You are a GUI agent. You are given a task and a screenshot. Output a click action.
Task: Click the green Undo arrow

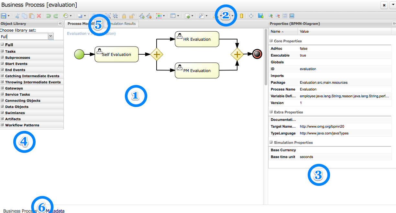coord(49,16)
